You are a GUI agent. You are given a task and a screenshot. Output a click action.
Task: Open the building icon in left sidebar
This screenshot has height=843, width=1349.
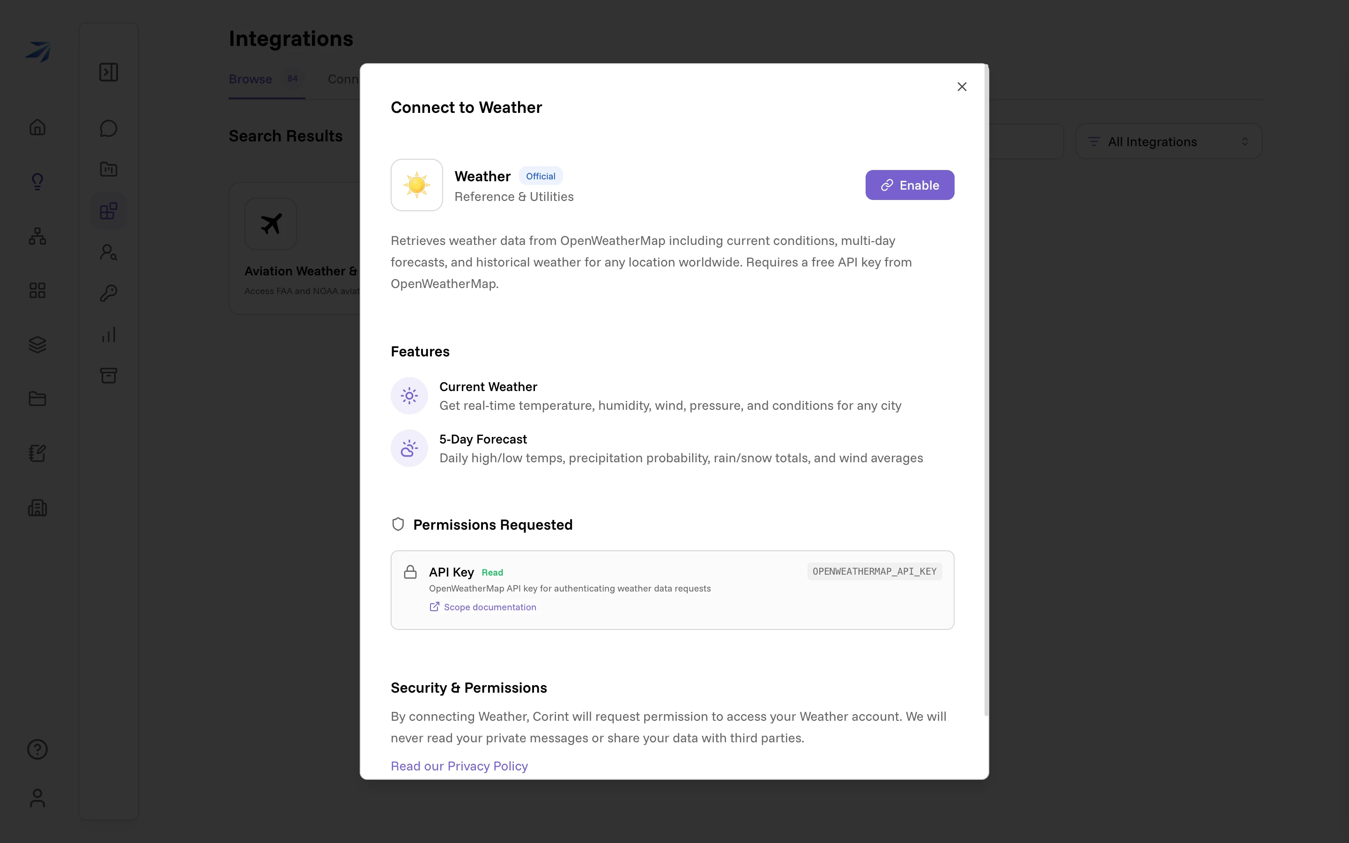(37, 507)
